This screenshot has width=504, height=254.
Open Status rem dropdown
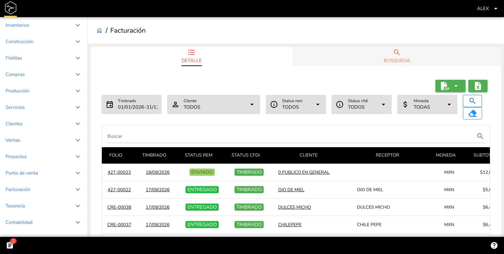tap(296, 104)
